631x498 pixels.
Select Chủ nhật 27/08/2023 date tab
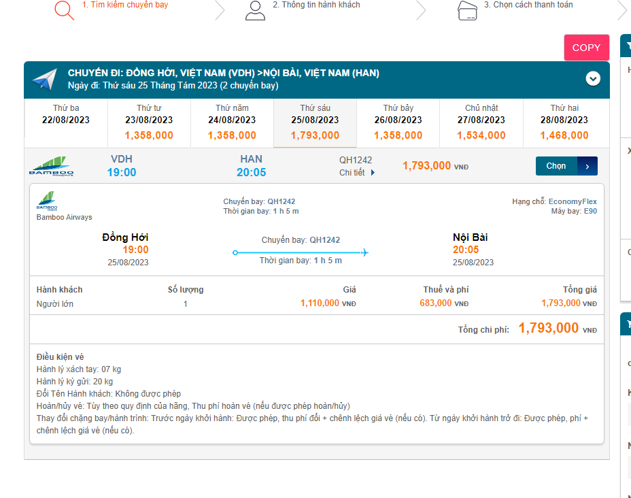click(481, 122)
